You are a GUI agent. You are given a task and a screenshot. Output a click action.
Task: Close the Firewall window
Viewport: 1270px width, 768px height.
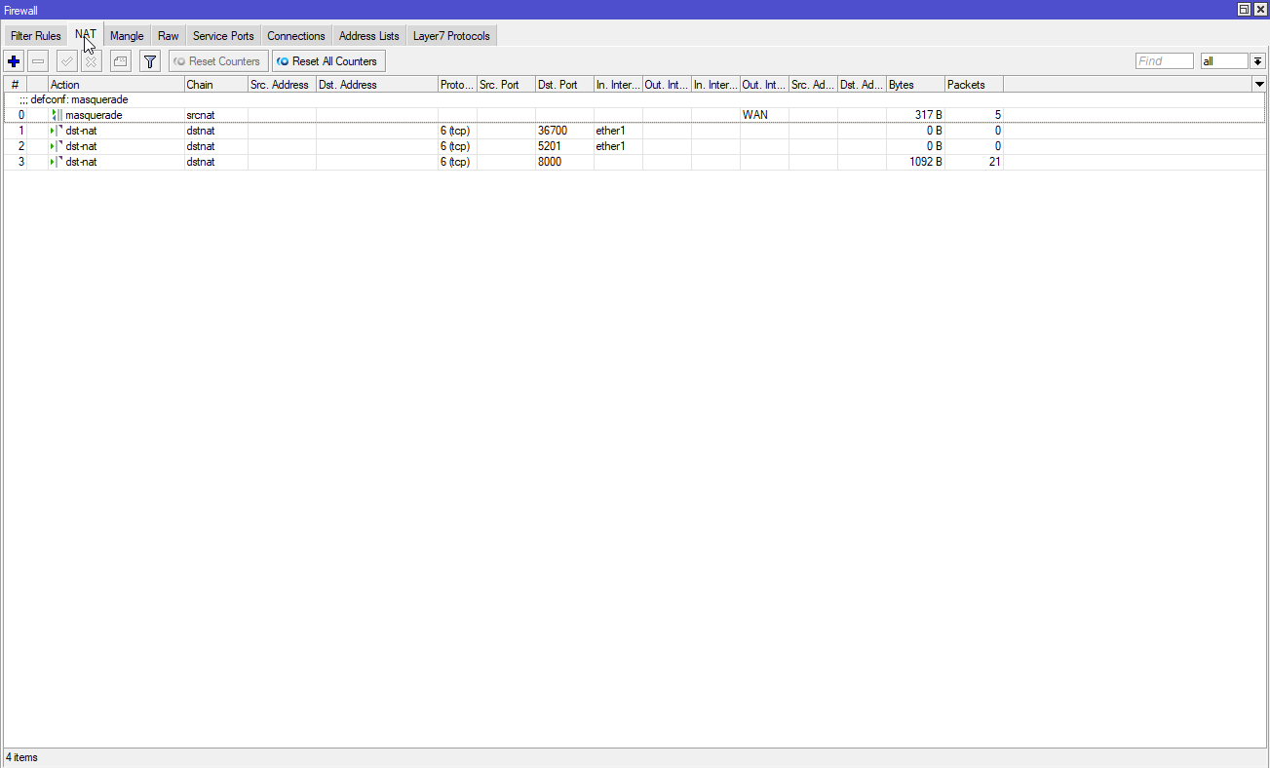coord(1260,9)
